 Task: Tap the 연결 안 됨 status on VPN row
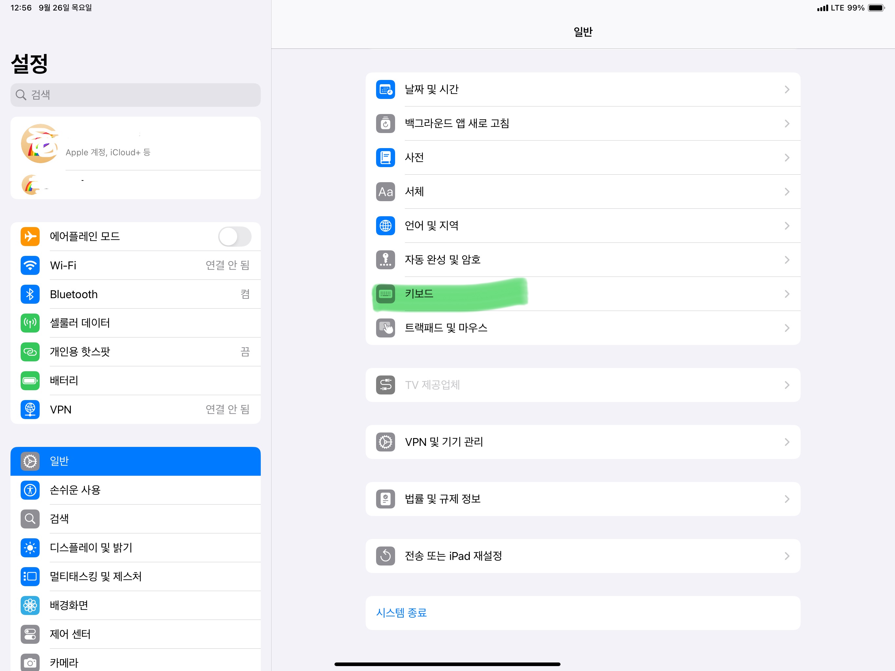tap(227, 410)
